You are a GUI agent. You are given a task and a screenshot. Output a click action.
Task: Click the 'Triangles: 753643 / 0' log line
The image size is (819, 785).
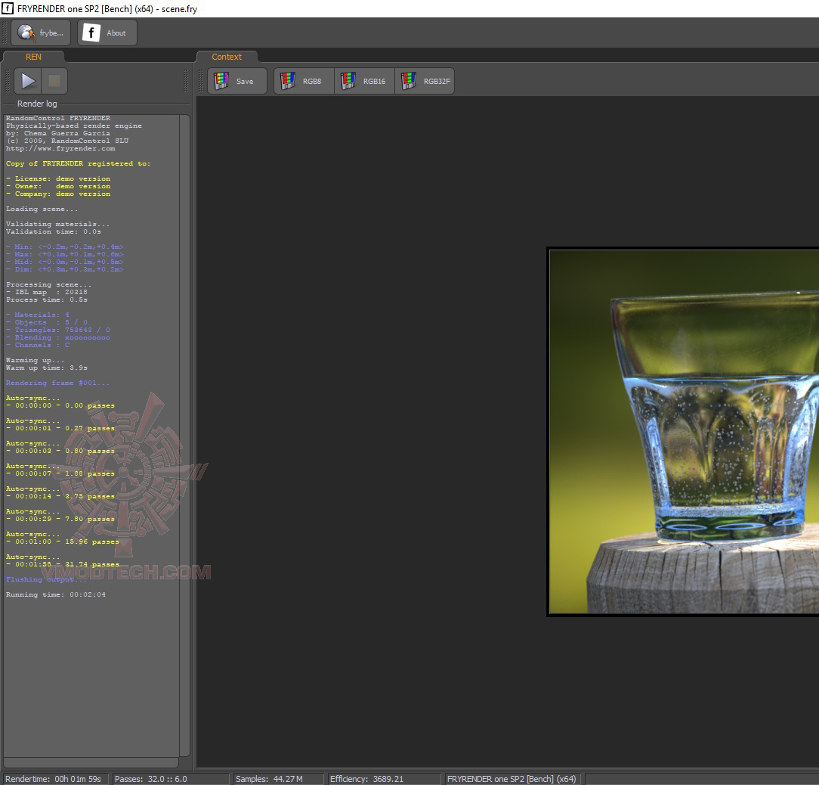pos(58,330)
